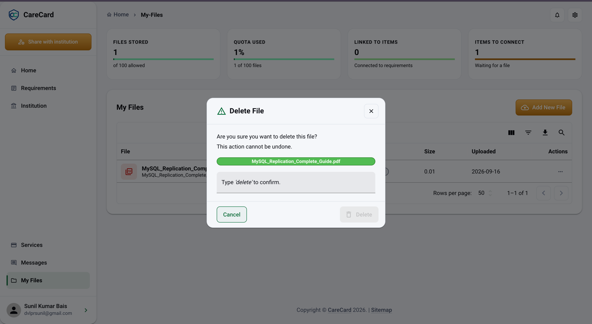Click the Add New File button

544,107
